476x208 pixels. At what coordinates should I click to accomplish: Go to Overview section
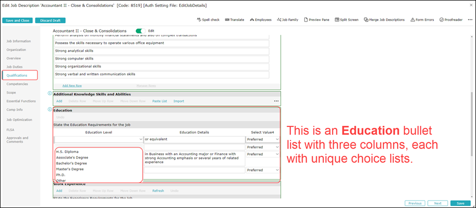pos(14,58)
